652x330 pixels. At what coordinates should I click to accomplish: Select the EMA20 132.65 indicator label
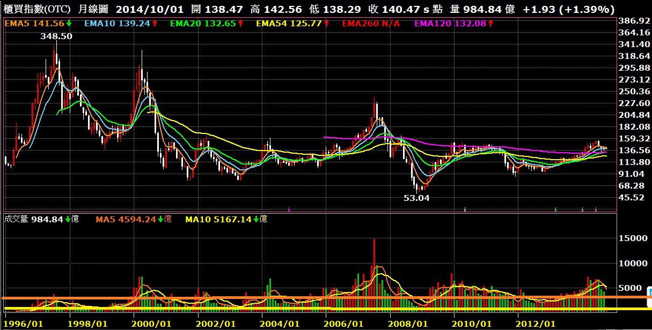point(206,24)
